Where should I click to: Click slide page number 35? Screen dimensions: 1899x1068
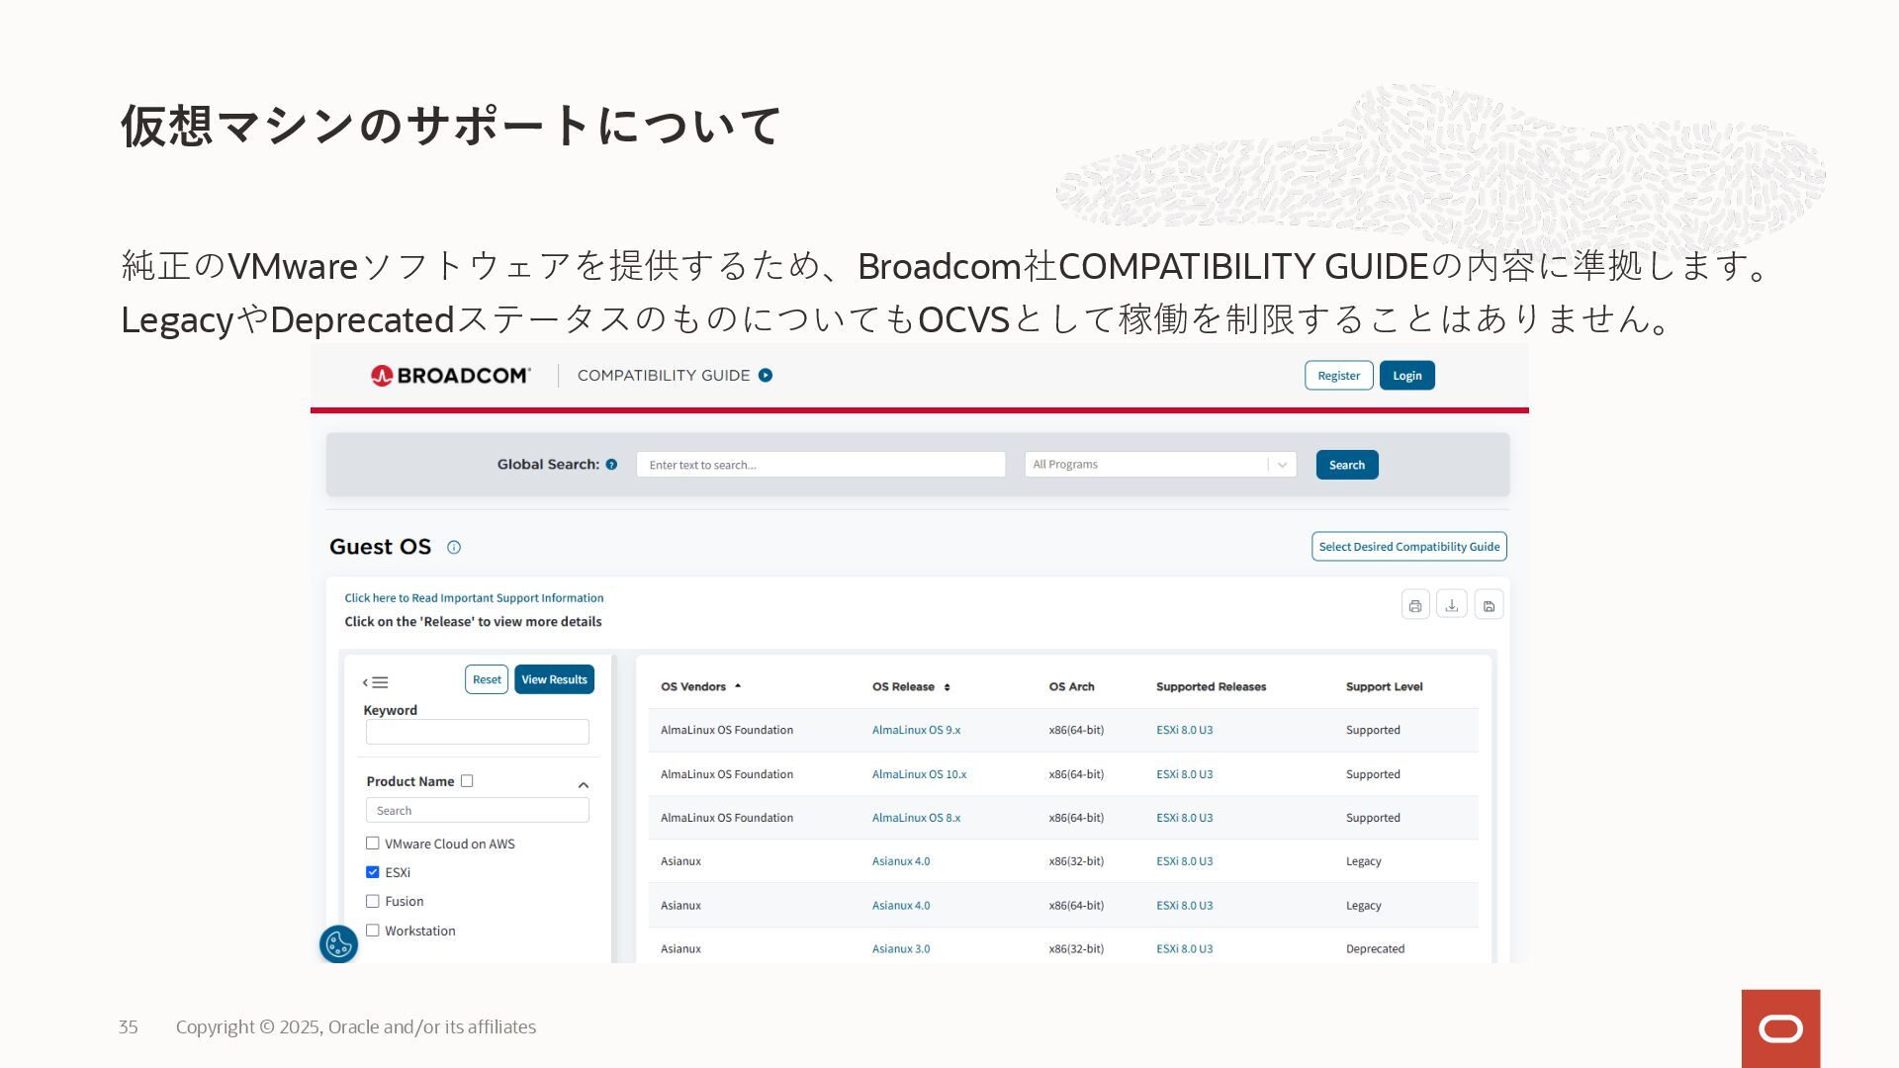point(129,1027)
